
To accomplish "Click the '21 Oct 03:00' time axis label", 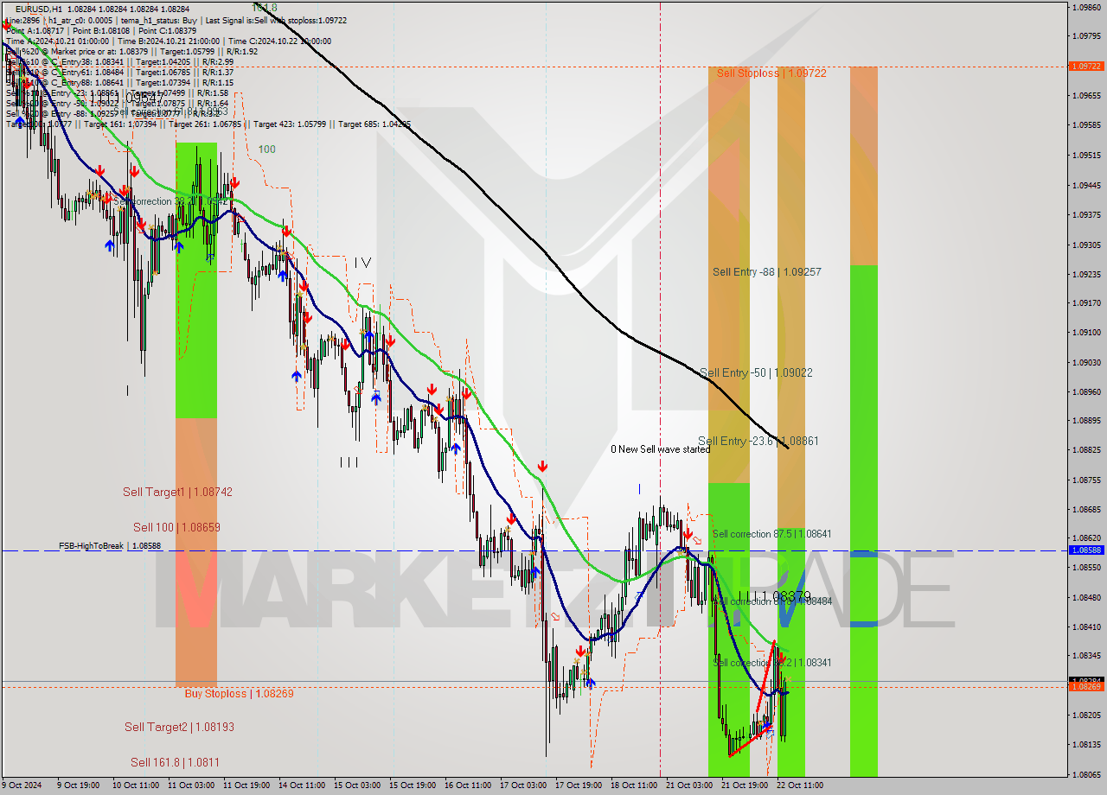I will click(x=690, y=785).
